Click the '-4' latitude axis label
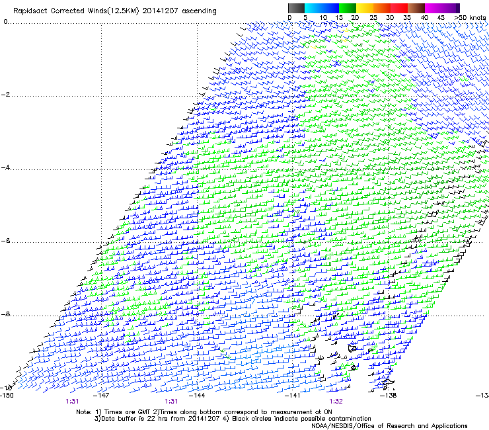489x430 pixels. point(5,167)
